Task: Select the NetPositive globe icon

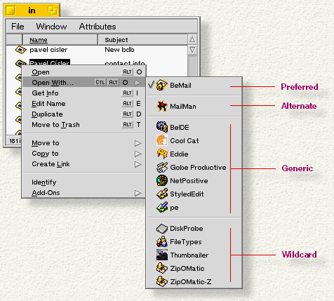Action: point(162,180)
